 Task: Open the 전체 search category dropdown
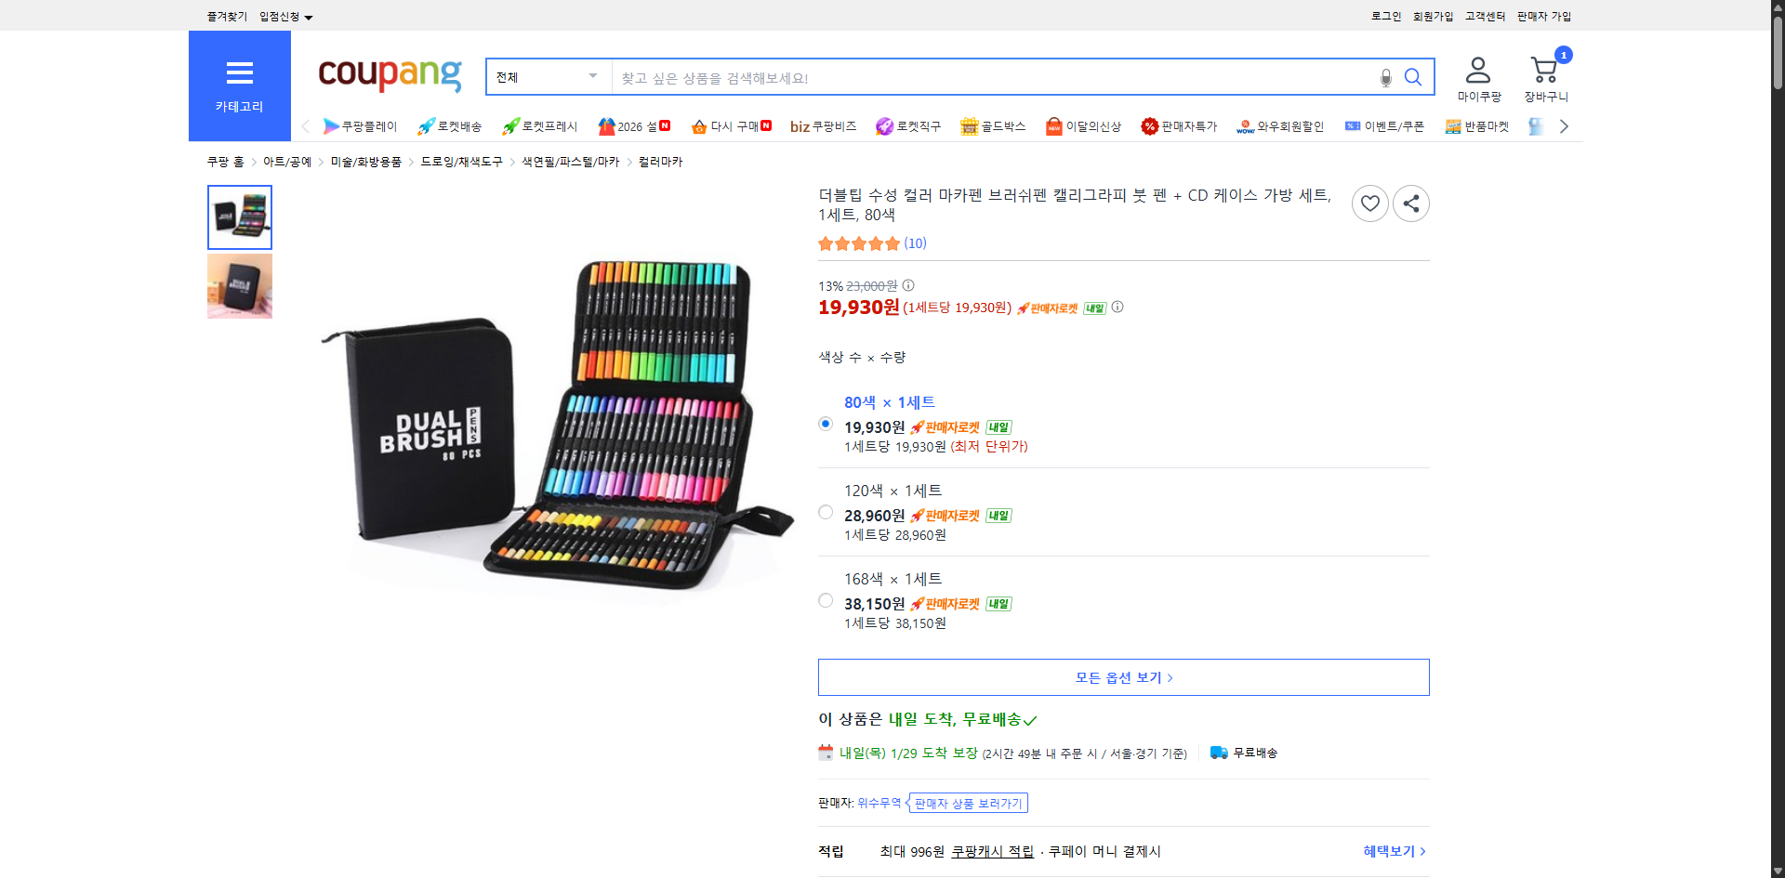coord(548,77)
